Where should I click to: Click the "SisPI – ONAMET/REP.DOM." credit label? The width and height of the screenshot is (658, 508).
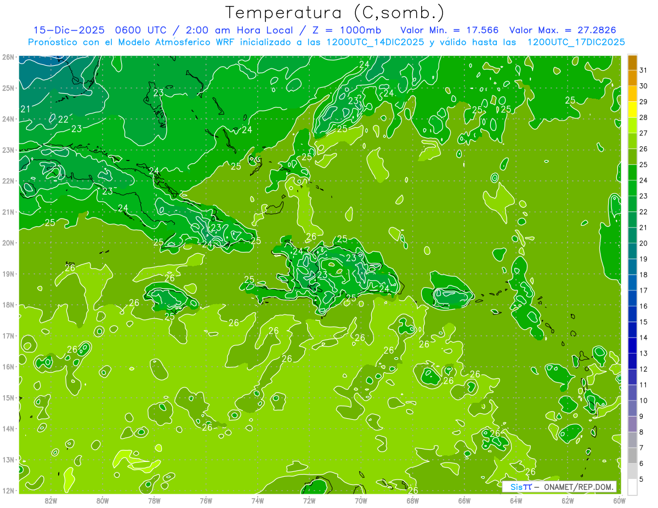[559, 487]
